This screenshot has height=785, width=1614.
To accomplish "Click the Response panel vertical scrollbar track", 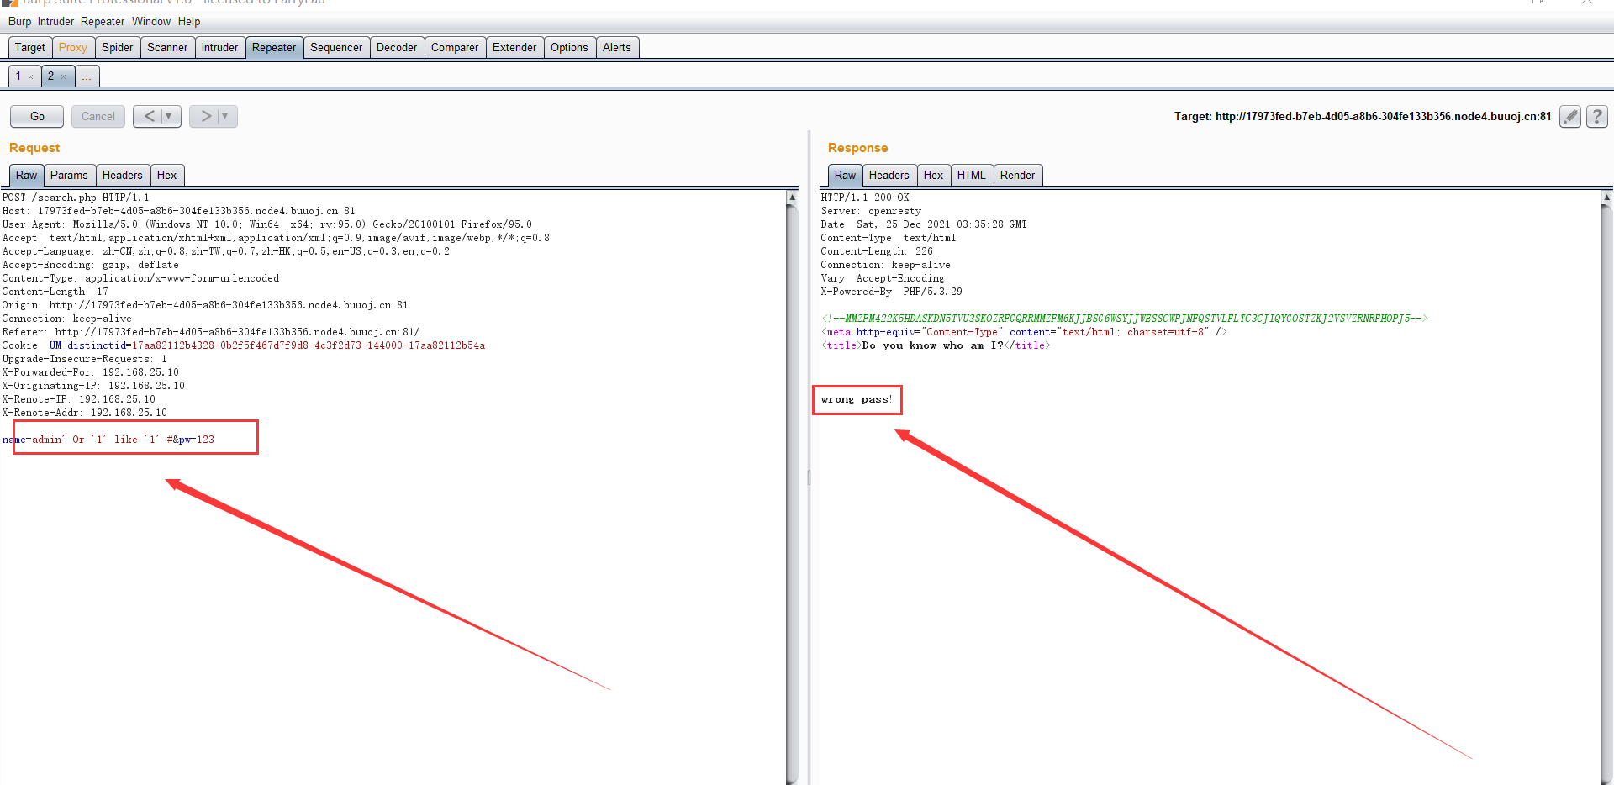I will coord(1606,496).
